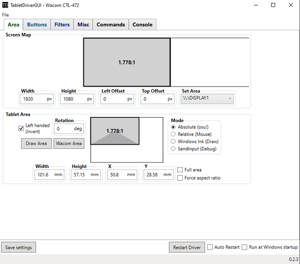The image size is (300, 264).
Task: Show the Console tab
Action: [142, 25]
